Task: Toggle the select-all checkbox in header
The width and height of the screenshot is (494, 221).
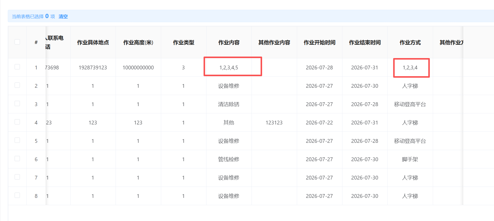Action: pyautogui.click(x=17, y=42)
